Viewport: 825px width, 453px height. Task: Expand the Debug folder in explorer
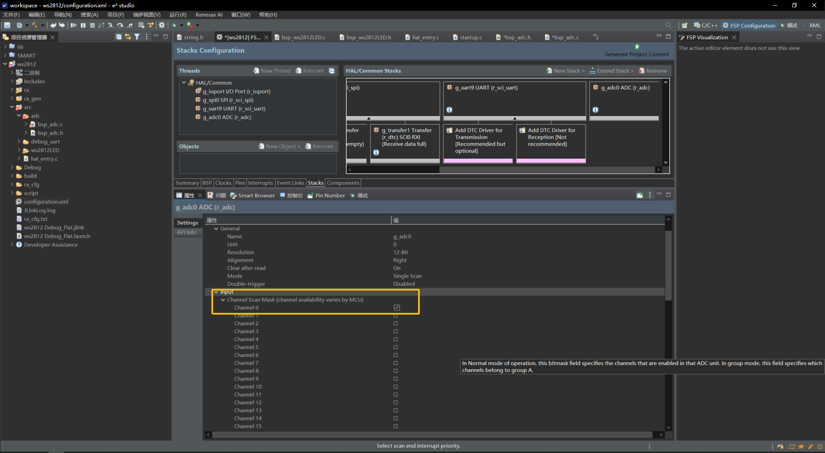tap(12, 167)
